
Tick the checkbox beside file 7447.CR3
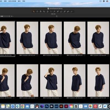pos(13,98)
